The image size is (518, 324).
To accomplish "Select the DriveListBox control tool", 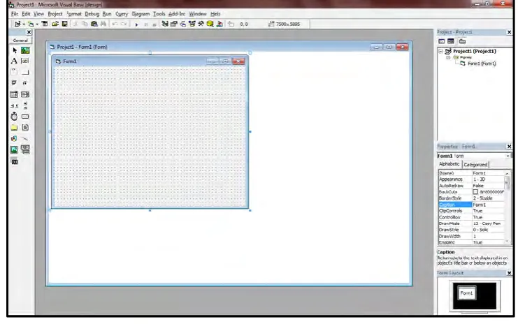I will (25, 116).
